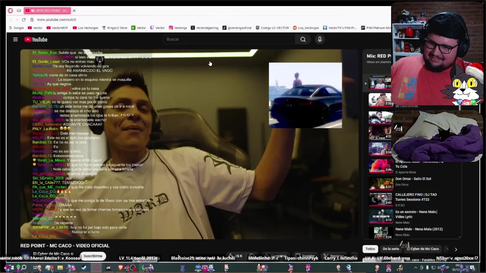Click the video title RED POINT - MC CACO
486x273 pixels.
coord(65,246)
